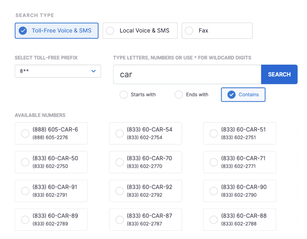Select number (833) 60-CAR-51
Viewport: 307px width, 239px height.
(x=239, y=133)
